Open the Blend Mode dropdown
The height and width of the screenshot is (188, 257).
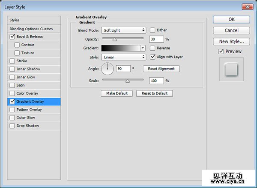pyautogui.click(x=123, y=30)
